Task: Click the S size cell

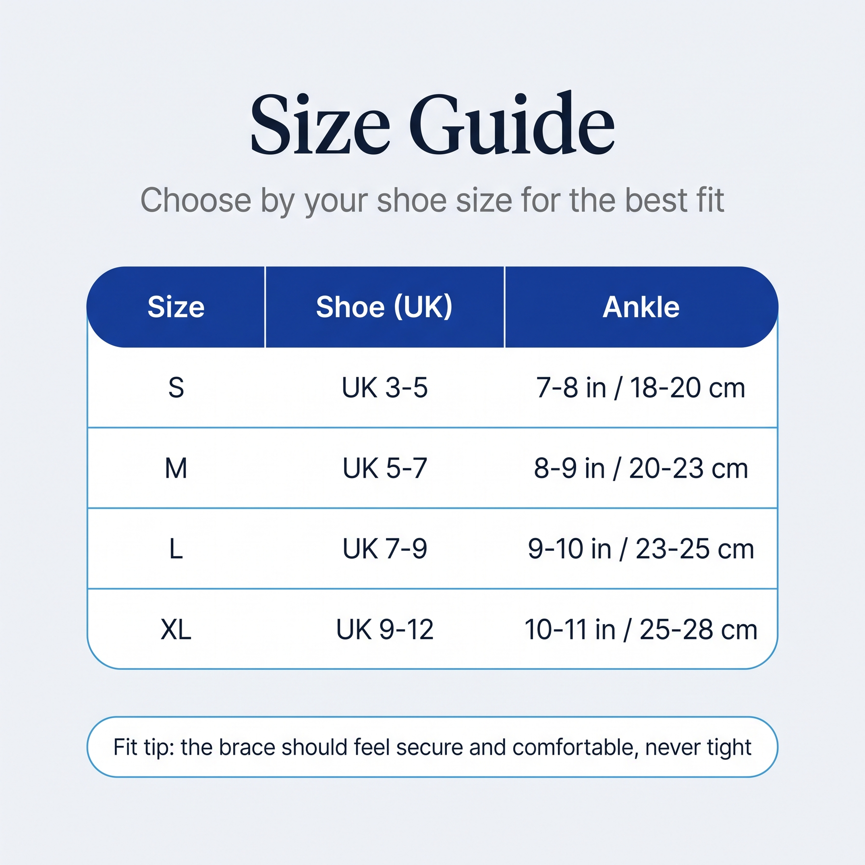Action: pos(176,387)
